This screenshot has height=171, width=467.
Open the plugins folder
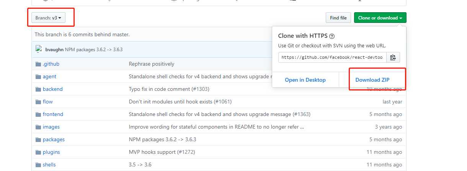pos(51,152)
